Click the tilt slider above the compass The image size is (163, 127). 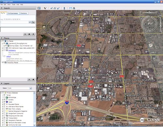pos(149,13)
